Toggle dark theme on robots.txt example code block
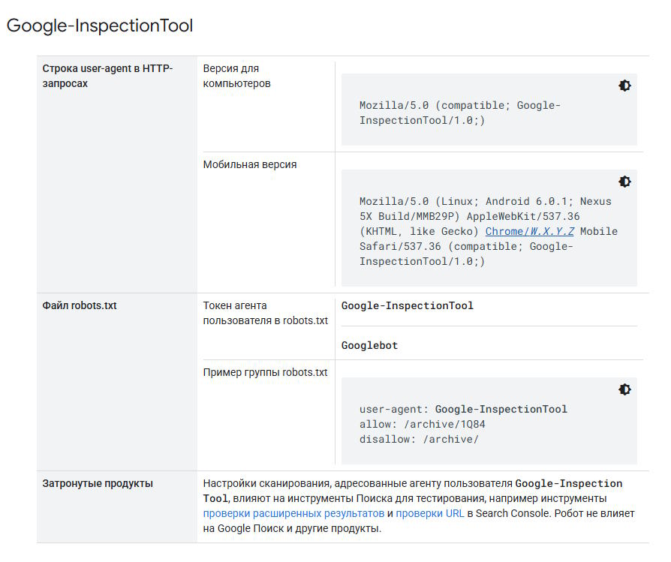 pos(624,389)
